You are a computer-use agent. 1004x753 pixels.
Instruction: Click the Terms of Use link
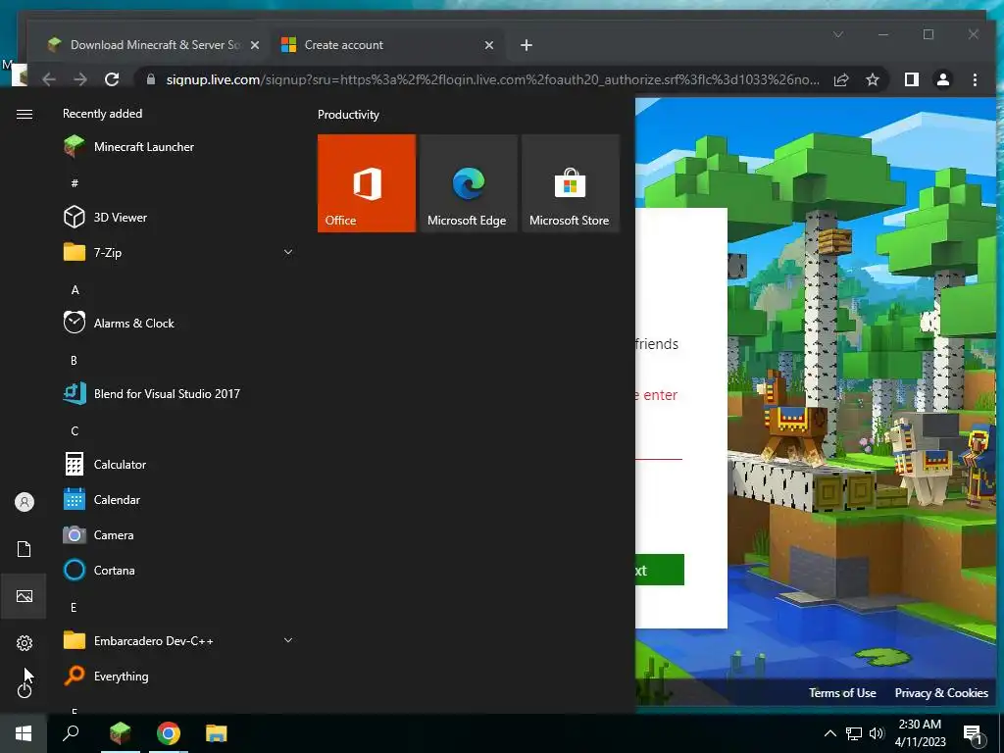pyautogui.click(x=842, y=693)
